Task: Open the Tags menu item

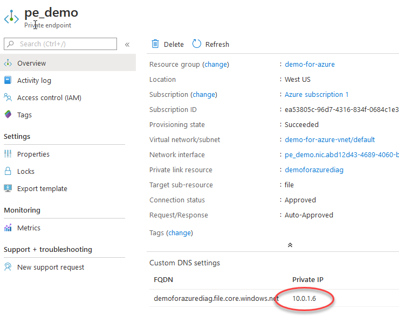Action: [68, 115]
